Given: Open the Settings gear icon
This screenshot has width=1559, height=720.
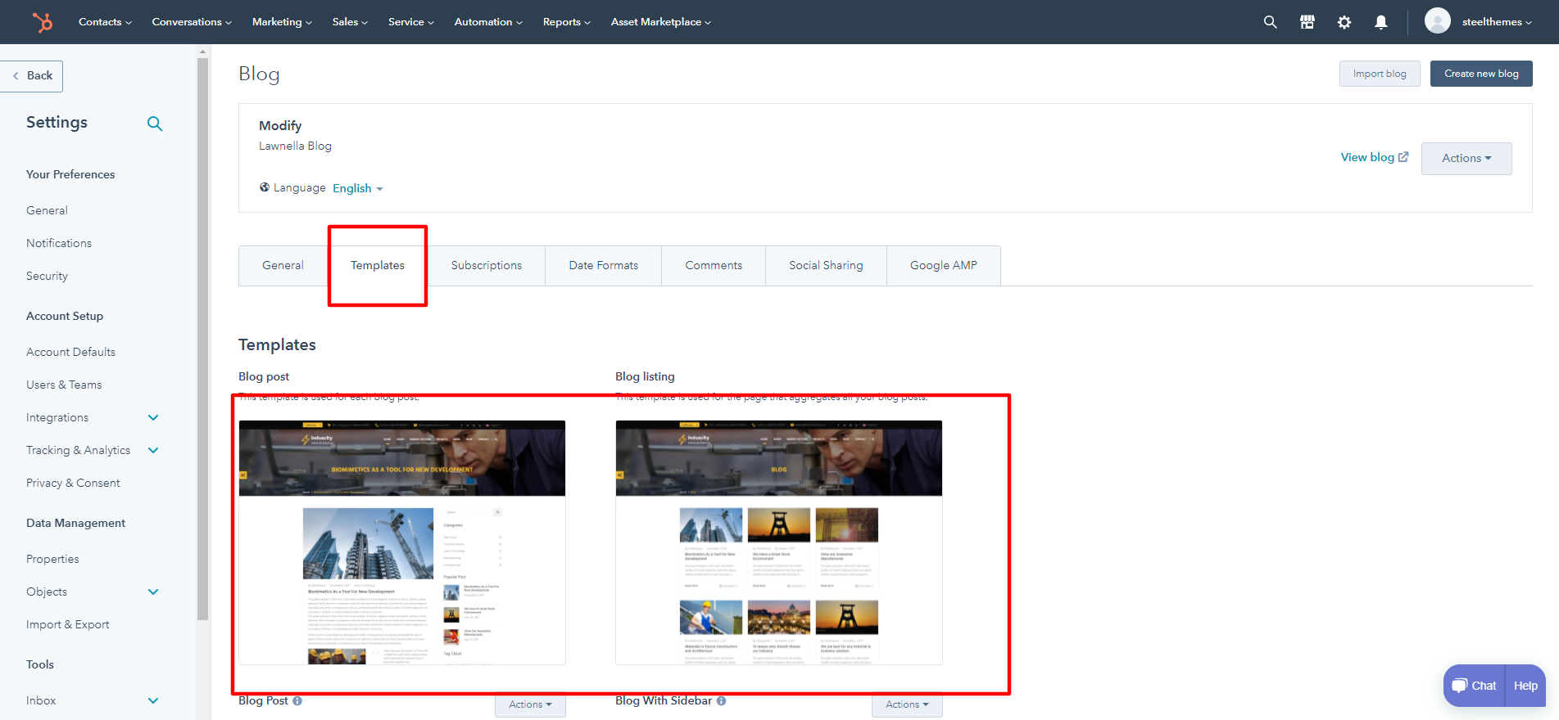Looking at the screenshot, I should tap(1344, 22).
